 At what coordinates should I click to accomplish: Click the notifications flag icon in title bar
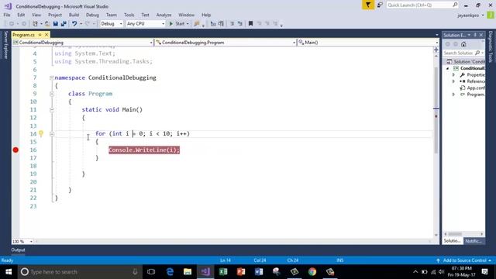click(x=368, y=5)
